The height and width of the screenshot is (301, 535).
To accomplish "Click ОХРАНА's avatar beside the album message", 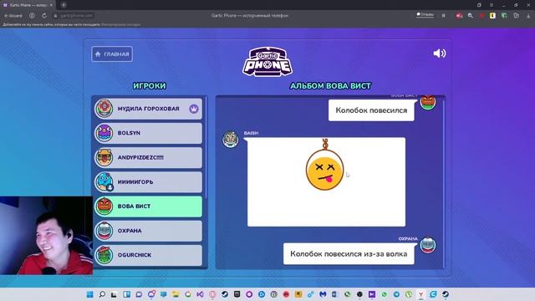I will click(x=427, y=245).
